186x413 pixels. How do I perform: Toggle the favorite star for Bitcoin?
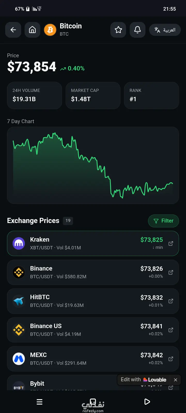[x=118, y=30]
